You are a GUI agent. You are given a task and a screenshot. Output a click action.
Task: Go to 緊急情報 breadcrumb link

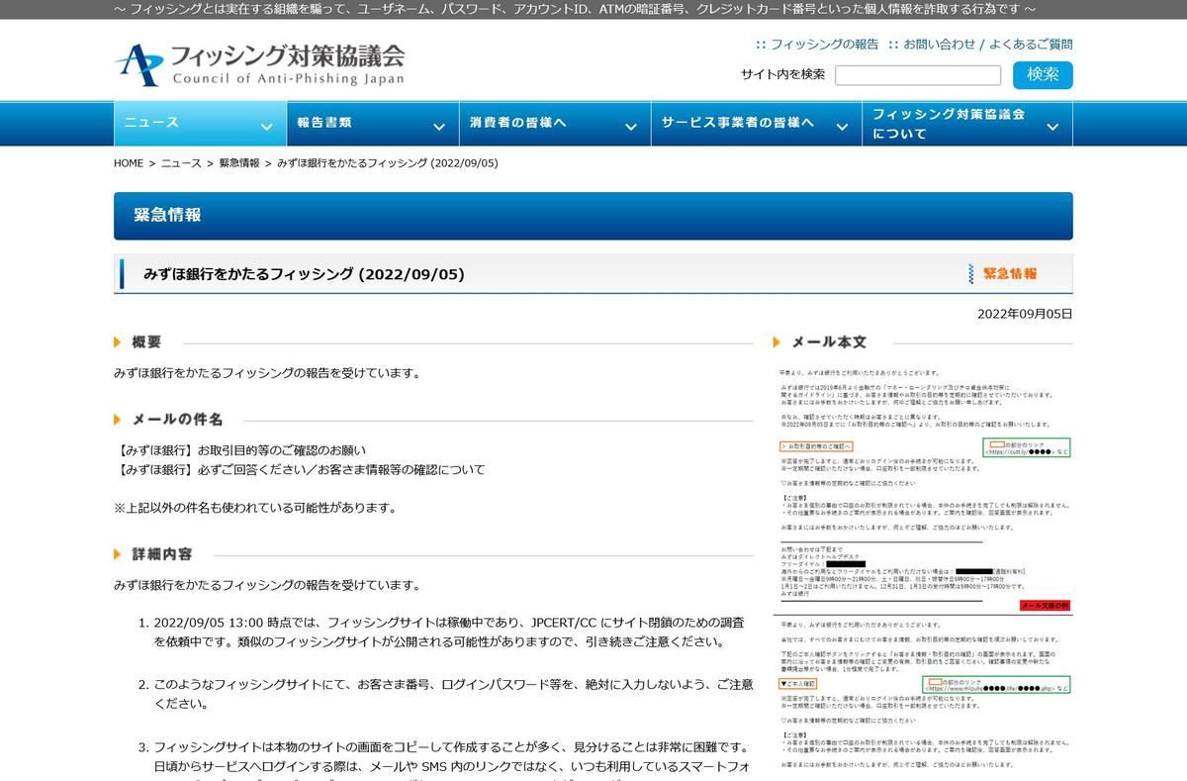click(239, 163)
